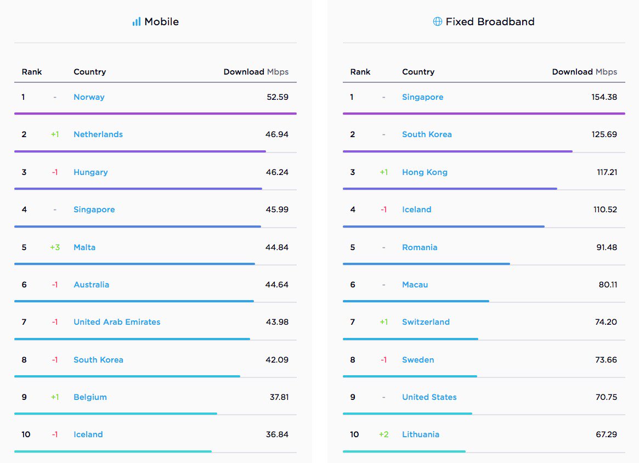The height and width of the screenshot is (463, 639).
Task: Click the Fixed Broadband globe icon
Action: (437, 22)
